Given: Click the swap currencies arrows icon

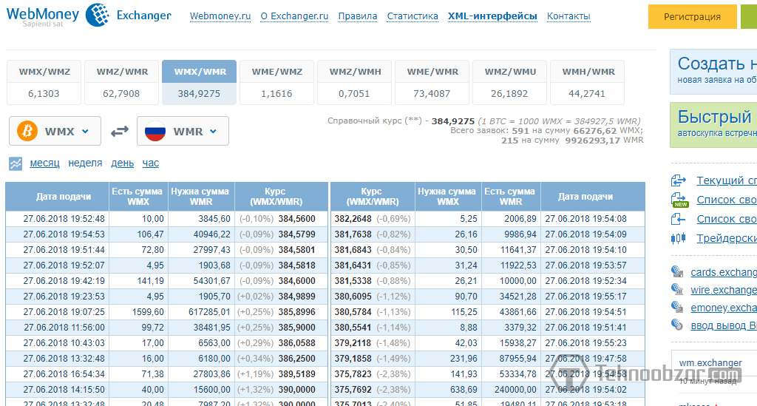Looking at the screenshot, I should [x=119, y=131].
